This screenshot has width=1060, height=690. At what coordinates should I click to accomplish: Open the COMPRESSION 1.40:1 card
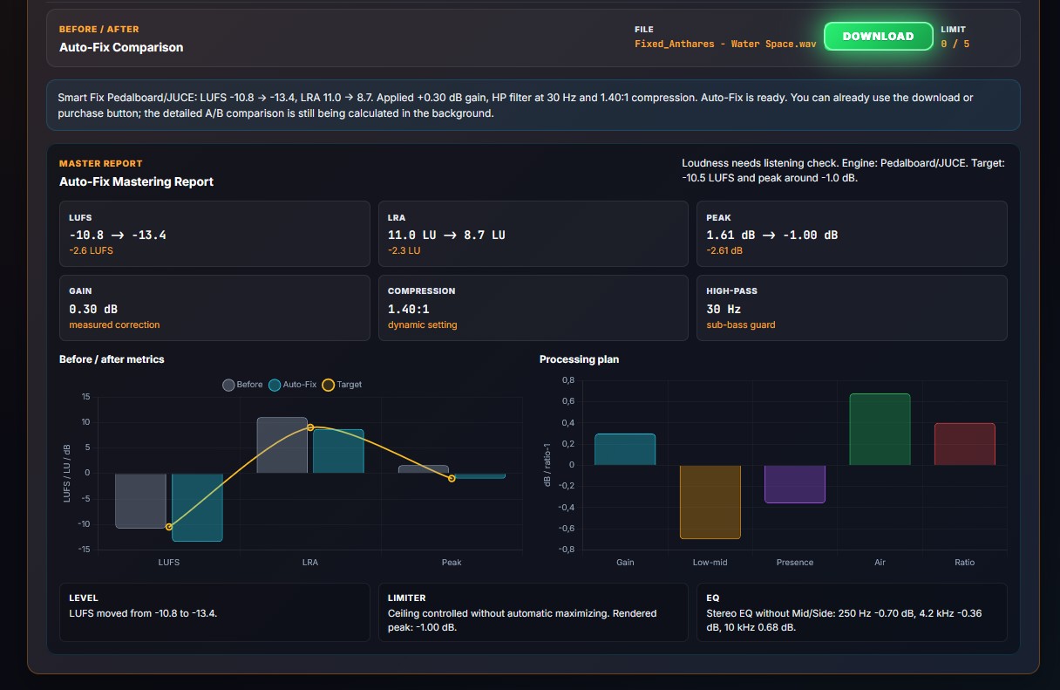(x=533, y=308)
